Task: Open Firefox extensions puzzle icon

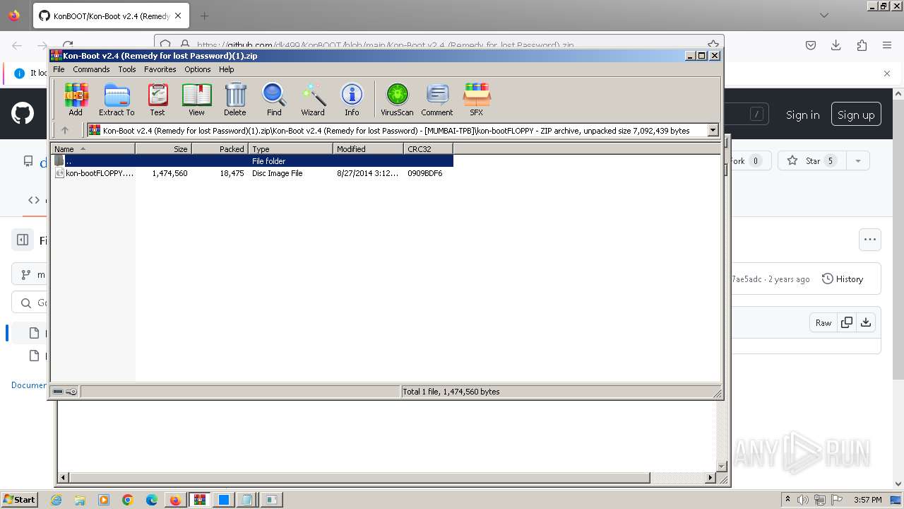Action: (862, 45)
